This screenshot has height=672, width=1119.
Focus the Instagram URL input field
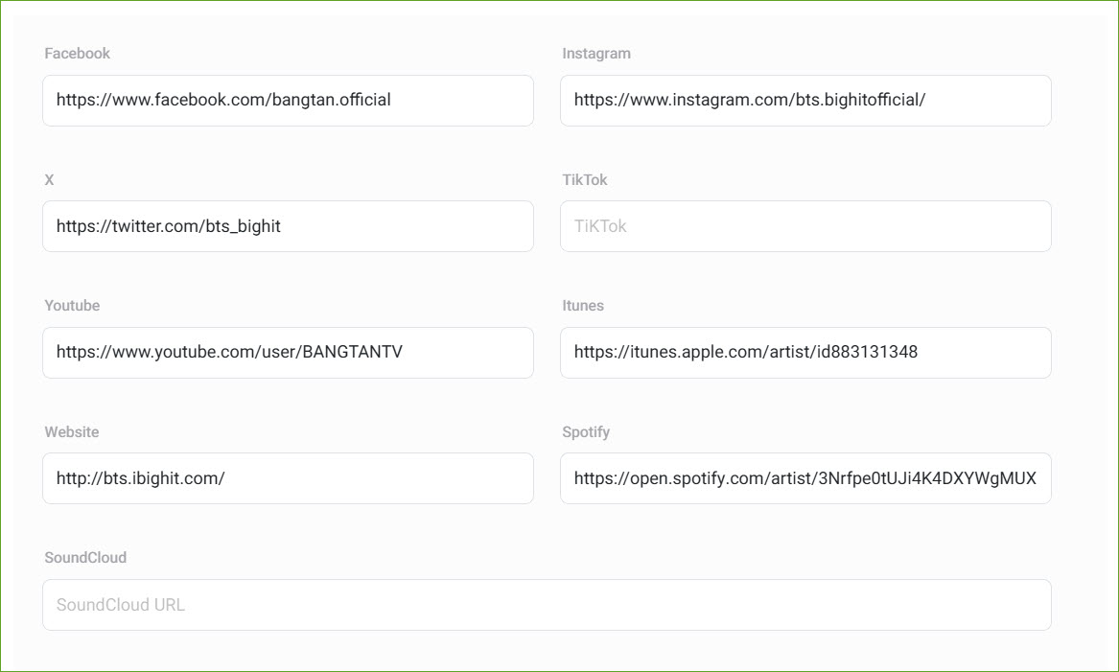(x=805, y=100)
